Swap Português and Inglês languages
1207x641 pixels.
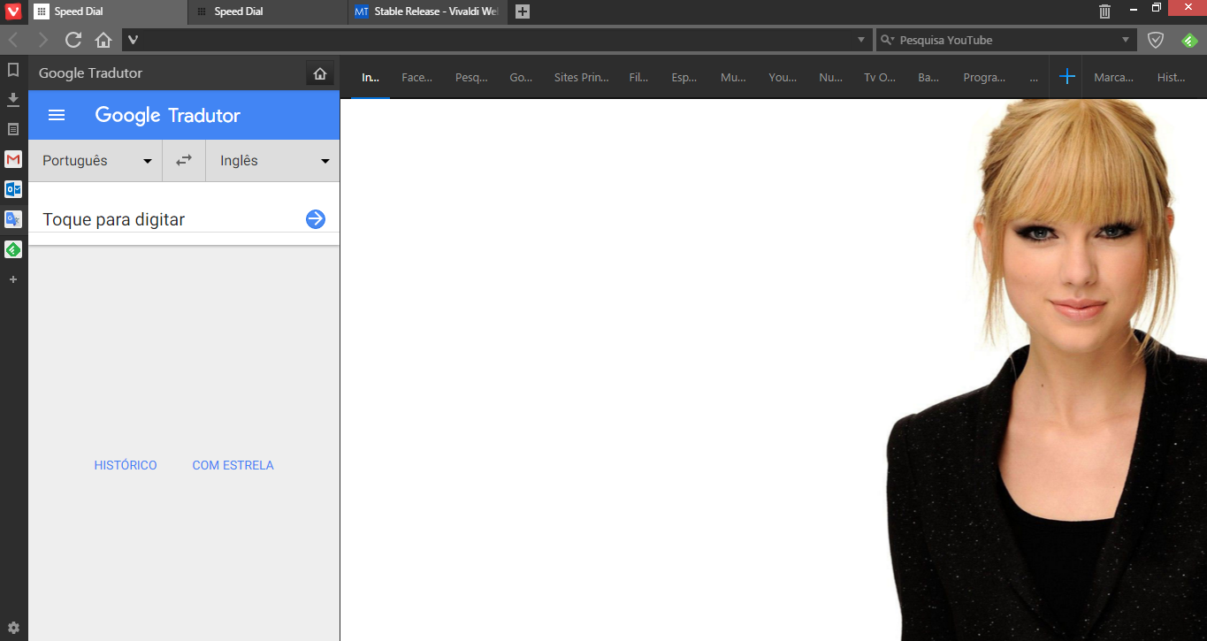184,161
